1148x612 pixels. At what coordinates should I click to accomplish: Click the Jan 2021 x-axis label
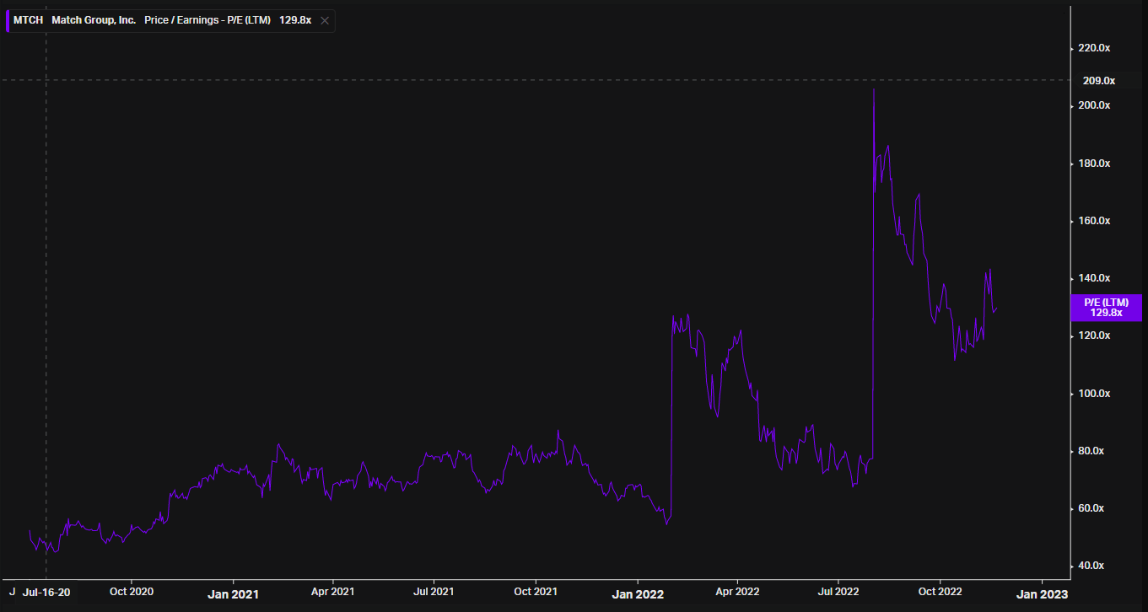(x=233, y=593)
